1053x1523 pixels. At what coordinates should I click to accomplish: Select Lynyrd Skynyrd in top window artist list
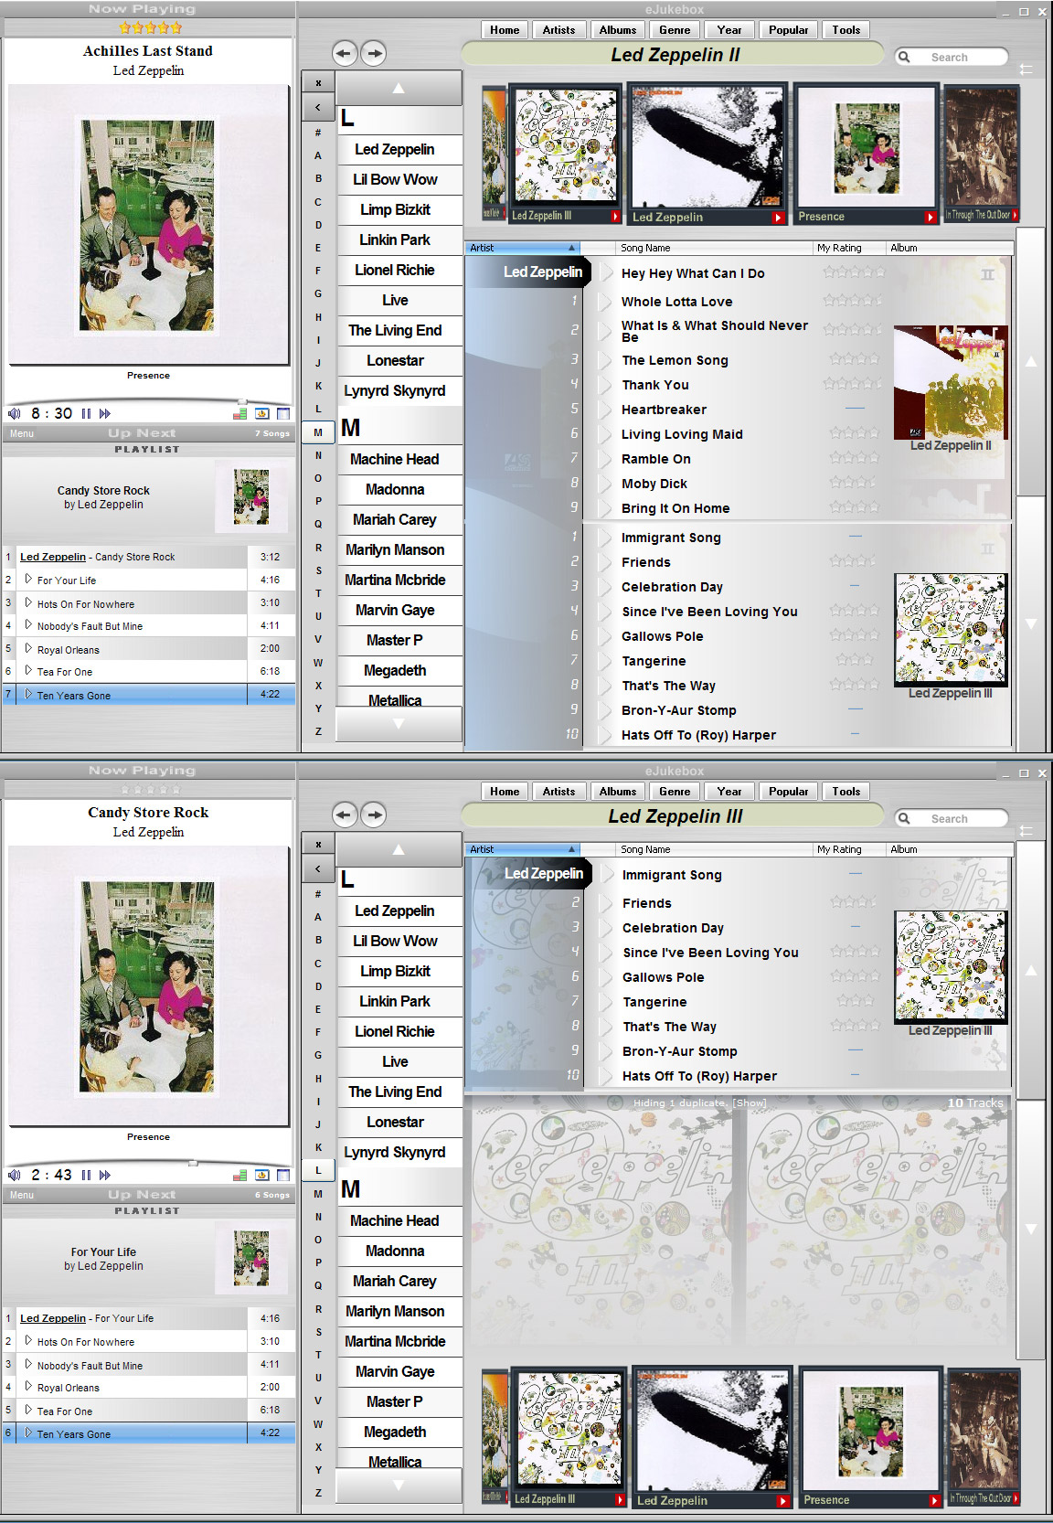click(395, 390)
